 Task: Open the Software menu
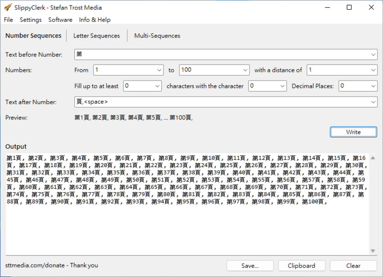(x=60, y=20)
